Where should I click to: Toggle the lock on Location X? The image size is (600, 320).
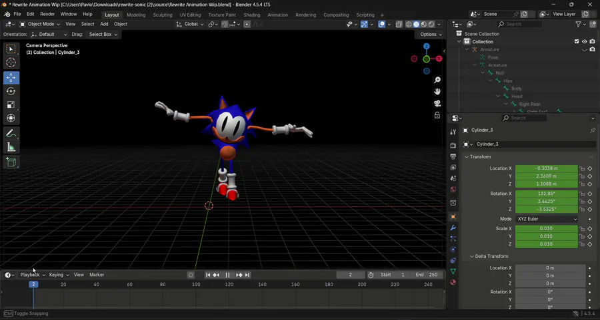pos(582,168)
